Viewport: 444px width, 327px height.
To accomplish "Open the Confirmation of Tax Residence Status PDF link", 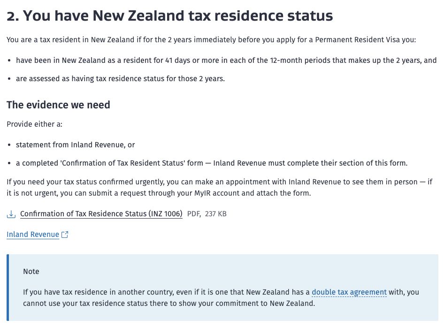I will [101, 214].
